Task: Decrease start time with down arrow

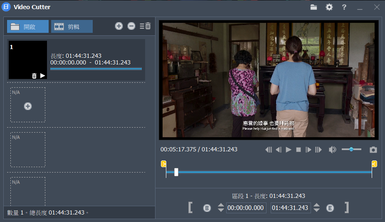Action: (x=221, y=210)
